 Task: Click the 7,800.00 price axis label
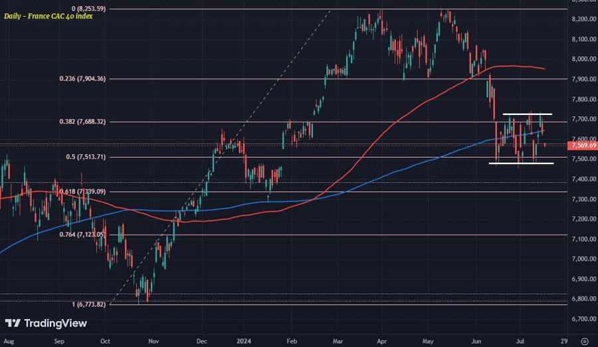click(x=584, y=99)
